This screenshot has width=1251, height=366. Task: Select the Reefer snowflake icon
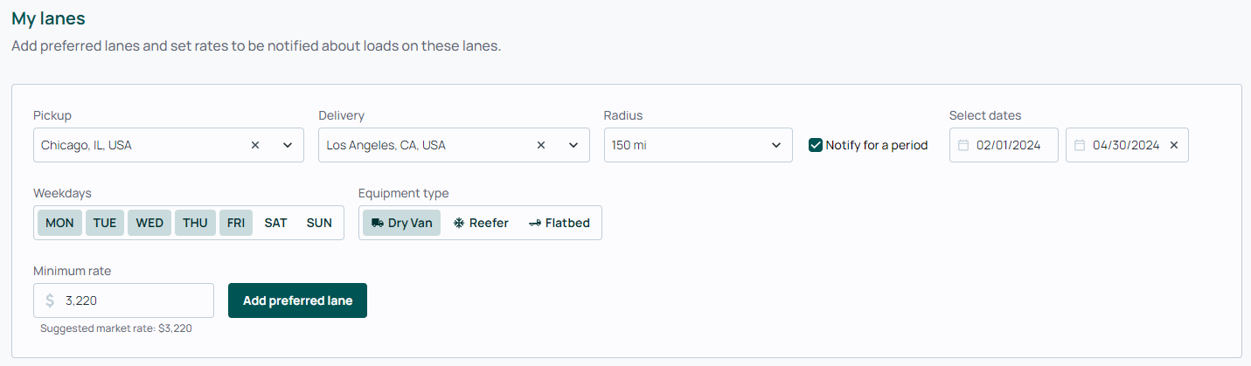pos(459,223)
